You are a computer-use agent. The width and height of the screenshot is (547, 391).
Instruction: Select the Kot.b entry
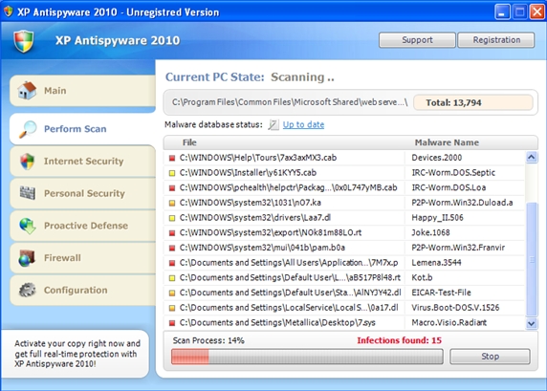(422, 277)
